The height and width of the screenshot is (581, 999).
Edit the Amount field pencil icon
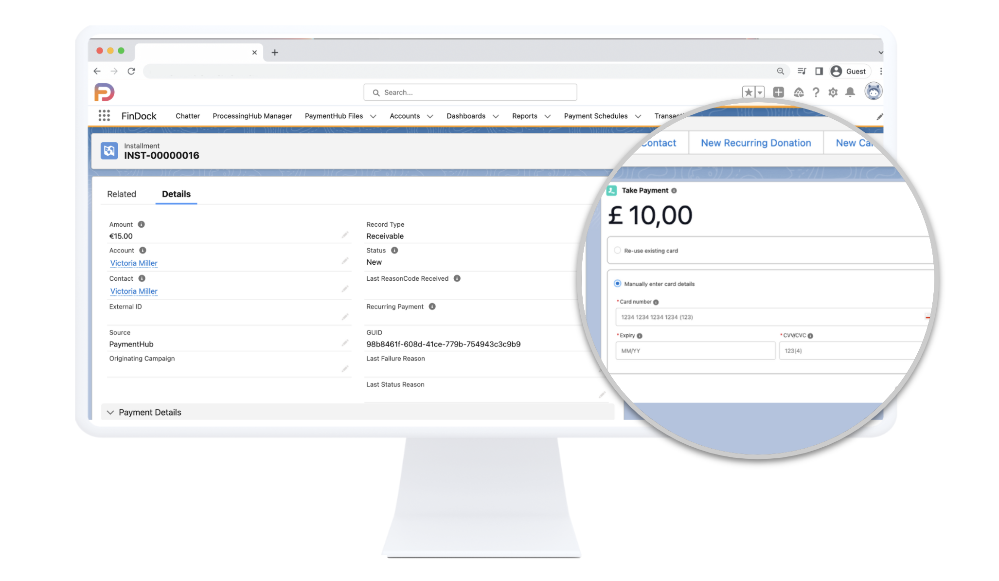pyautogui.click(x=345, y=235)
